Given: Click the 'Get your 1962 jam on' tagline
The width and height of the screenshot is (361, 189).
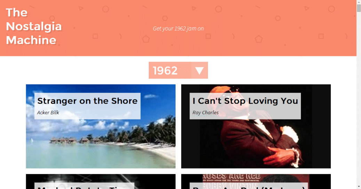Looking at the screenshot, I should (x=178, y=28).
